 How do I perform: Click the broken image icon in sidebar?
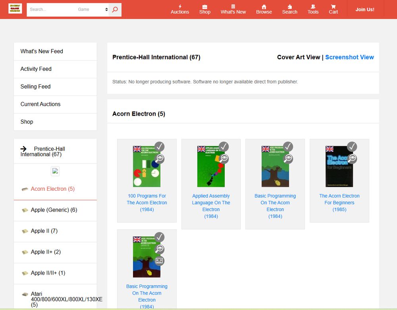pyautogui.click(x=55, y=171)
